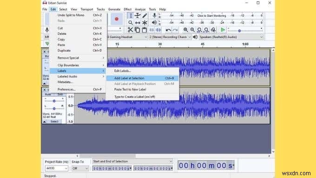Open the Snap-To Off dropdown
Image resolution: width=316 pixels, height=178 pixels.
tap(80, 168)
